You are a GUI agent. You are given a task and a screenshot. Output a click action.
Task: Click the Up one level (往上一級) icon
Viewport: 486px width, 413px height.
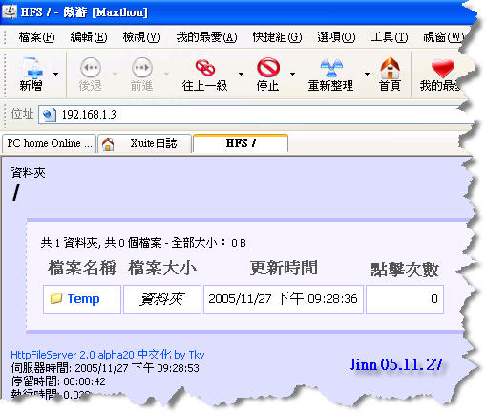pyautogui.click(x=205, y=68)
